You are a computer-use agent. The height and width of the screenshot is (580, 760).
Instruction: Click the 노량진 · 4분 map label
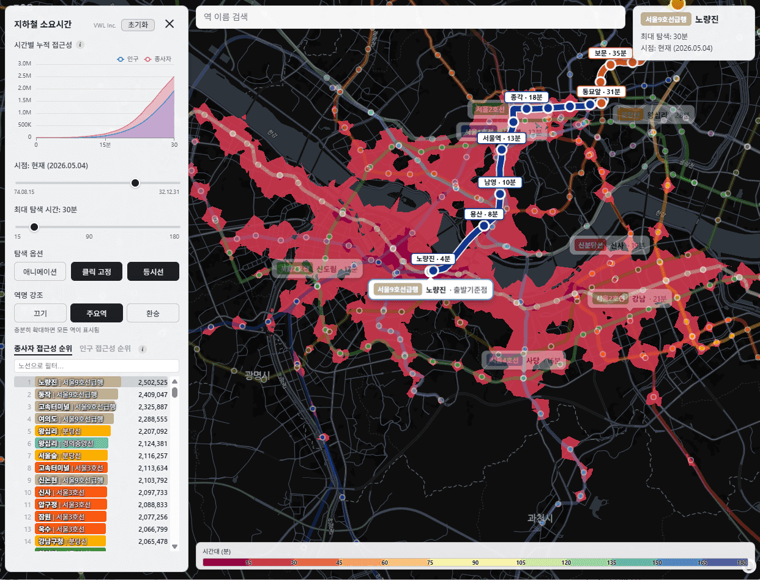click(433, 259)
